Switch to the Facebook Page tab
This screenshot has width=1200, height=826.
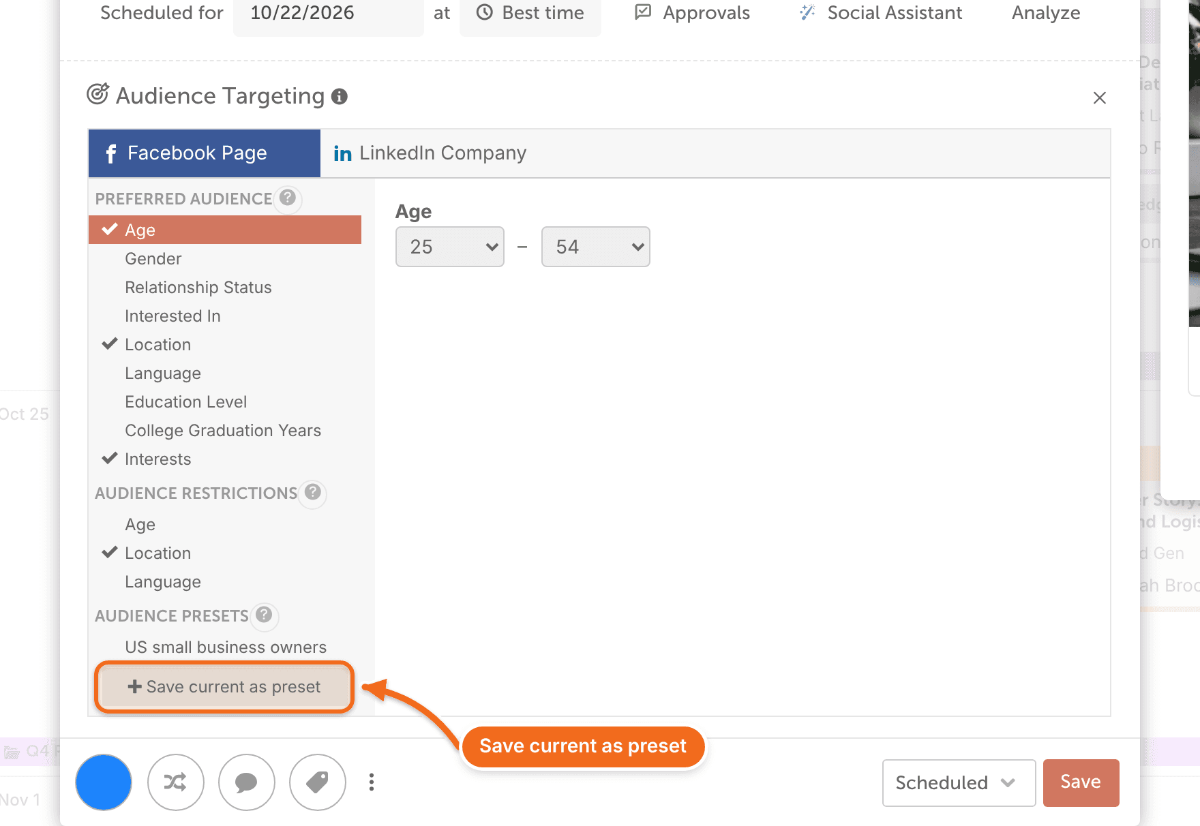tap(205, 153)
